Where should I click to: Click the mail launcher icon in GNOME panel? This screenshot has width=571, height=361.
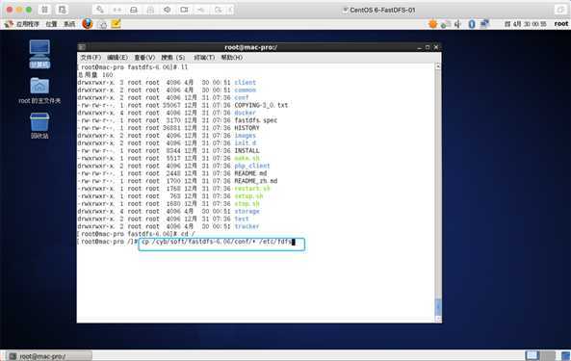103,24
